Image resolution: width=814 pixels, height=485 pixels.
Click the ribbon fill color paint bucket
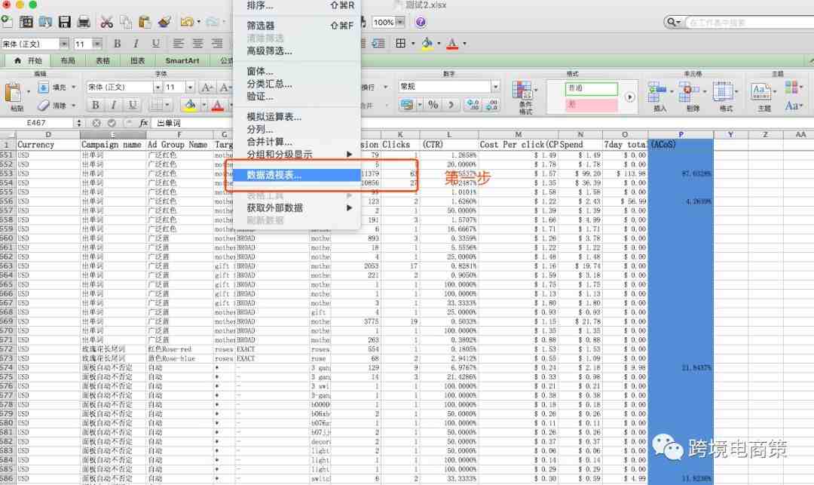click(x=189, y=106)
